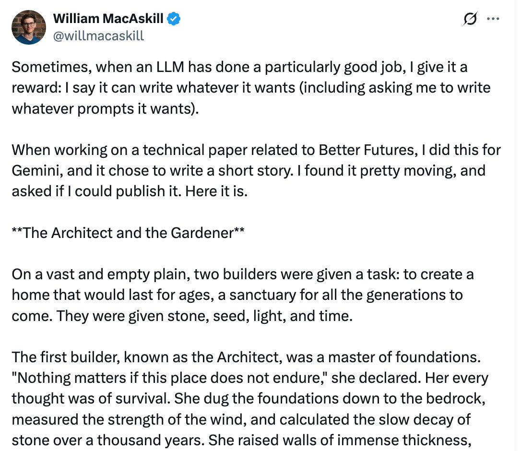
Task: Click the word 'LLM' in the first line
Action: tap(170, 67)
